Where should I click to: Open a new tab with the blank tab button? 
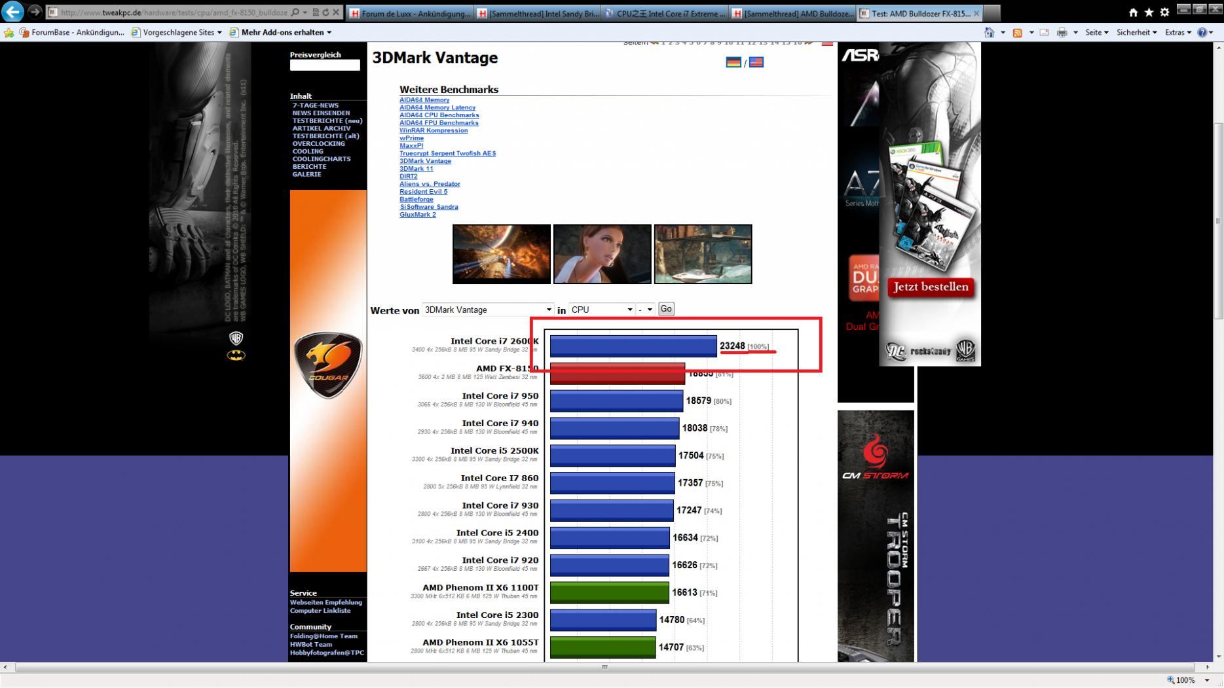click(992, 13)
